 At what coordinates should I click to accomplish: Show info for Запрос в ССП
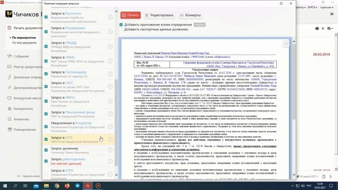click(x=110, y=139)
